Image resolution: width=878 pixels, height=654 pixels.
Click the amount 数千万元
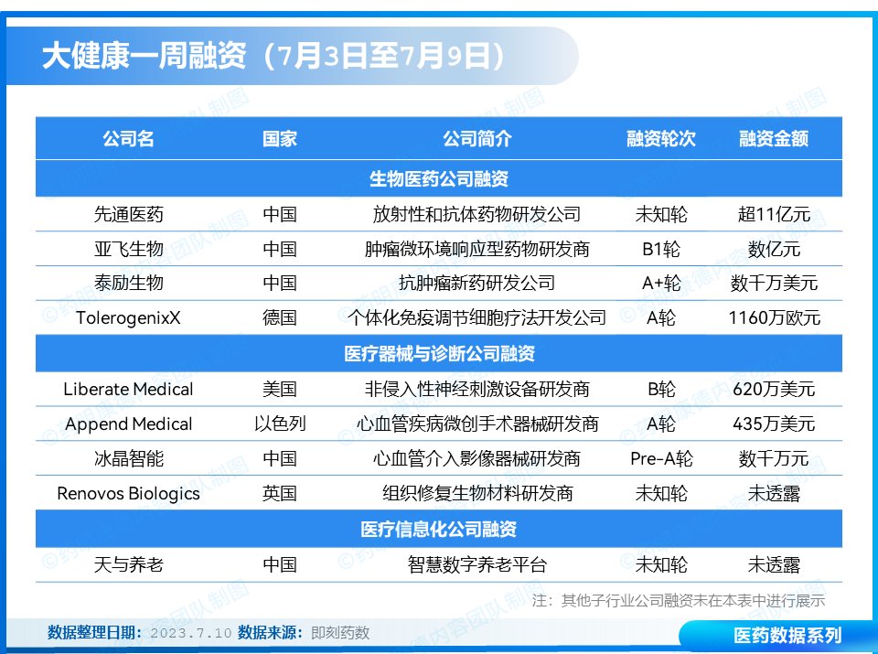(x=774, y=458)
